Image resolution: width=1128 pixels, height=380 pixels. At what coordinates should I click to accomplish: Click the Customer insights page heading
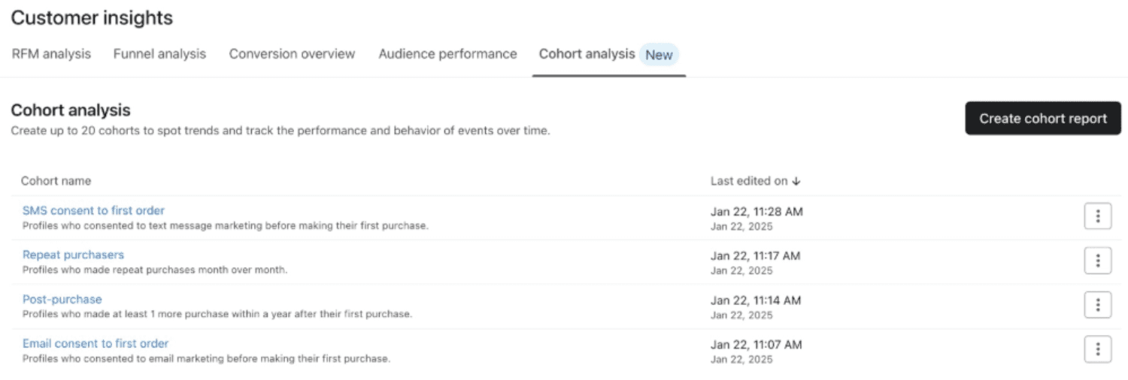tap(92, 18)
